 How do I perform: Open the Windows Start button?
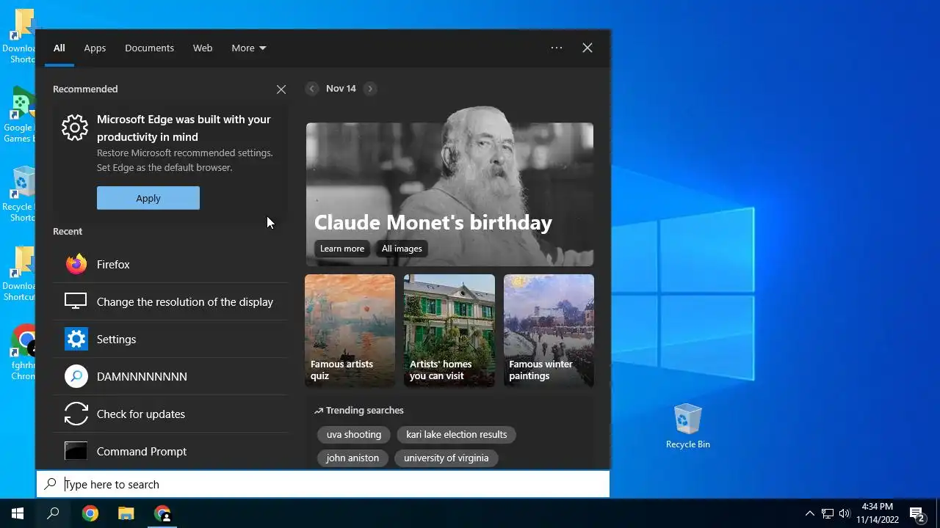[x=18, y=513]
